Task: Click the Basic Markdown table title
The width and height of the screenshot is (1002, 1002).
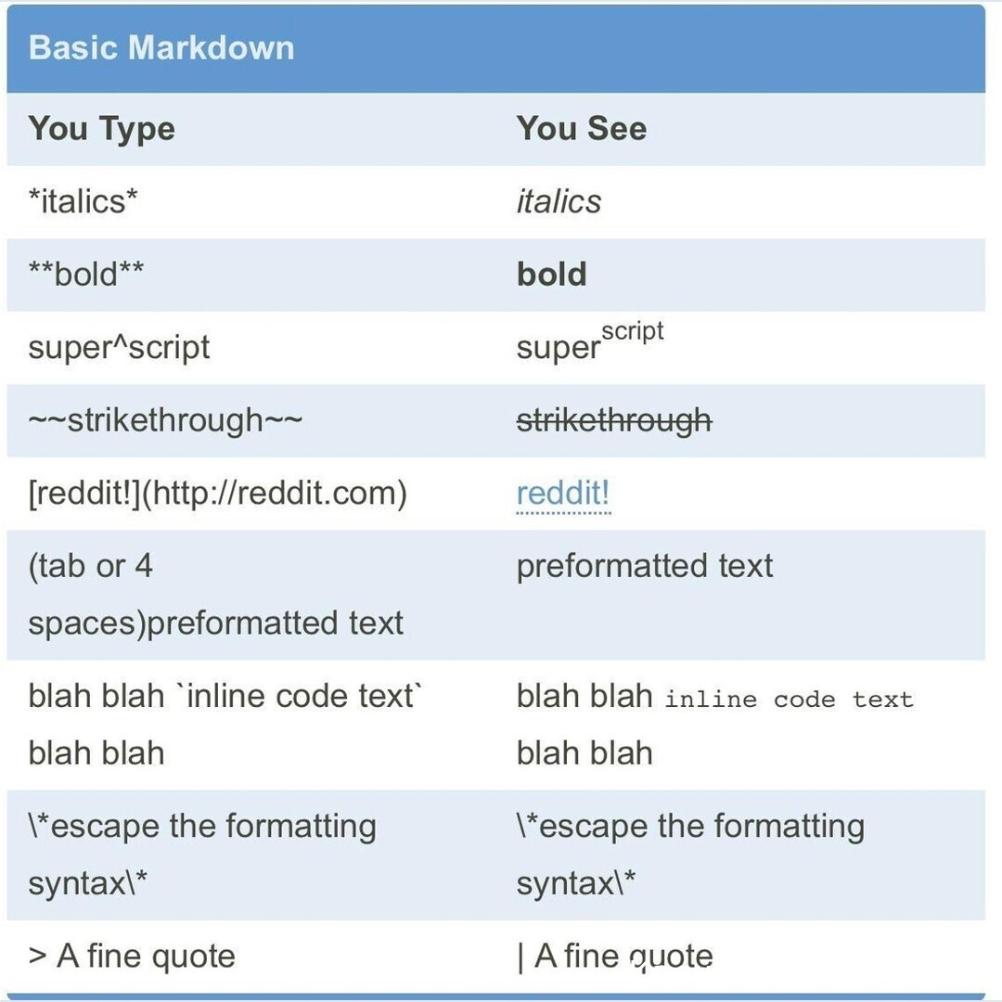Action: point(161,48)
